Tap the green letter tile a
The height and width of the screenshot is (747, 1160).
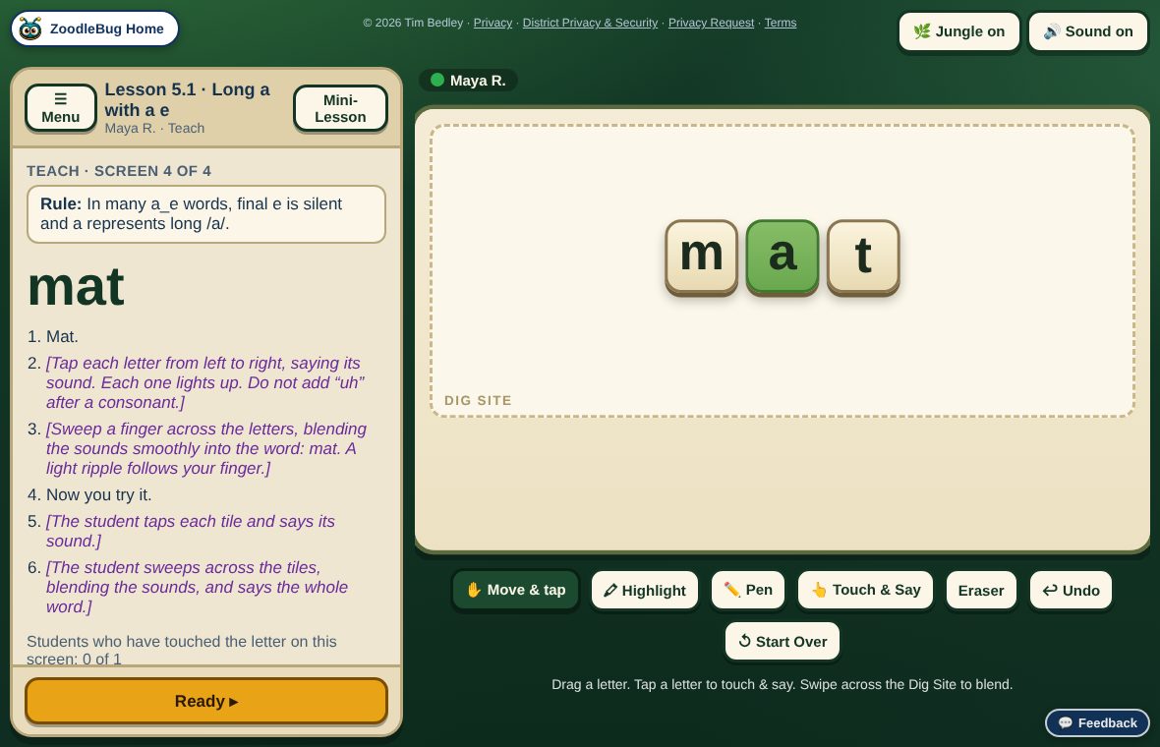coord(783,256)
